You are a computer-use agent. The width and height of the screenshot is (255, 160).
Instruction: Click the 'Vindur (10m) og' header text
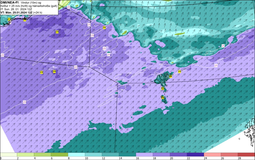coord(31,3)
